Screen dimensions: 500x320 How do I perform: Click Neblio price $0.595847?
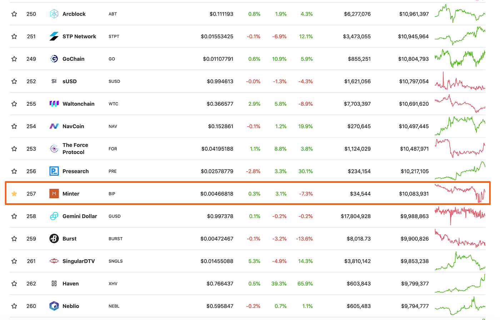coord(220,306)
